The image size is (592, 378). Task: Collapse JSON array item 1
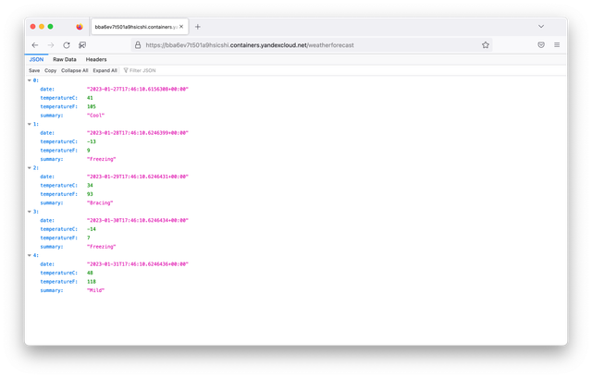point(30,123)
